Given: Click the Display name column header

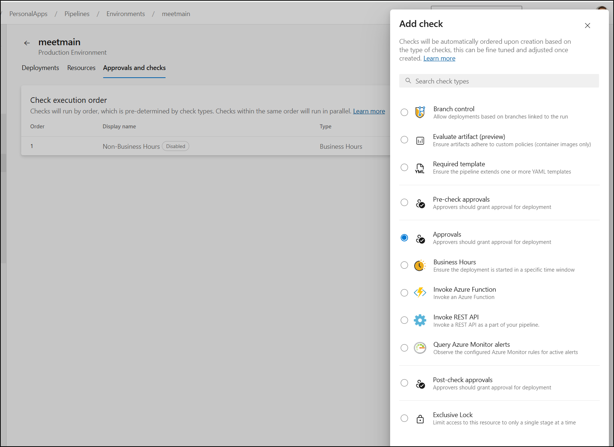Looking at the screenshot, I should (119, 127).
